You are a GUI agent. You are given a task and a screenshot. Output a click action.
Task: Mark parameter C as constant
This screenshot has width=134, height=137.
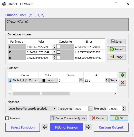coord(59,47)
